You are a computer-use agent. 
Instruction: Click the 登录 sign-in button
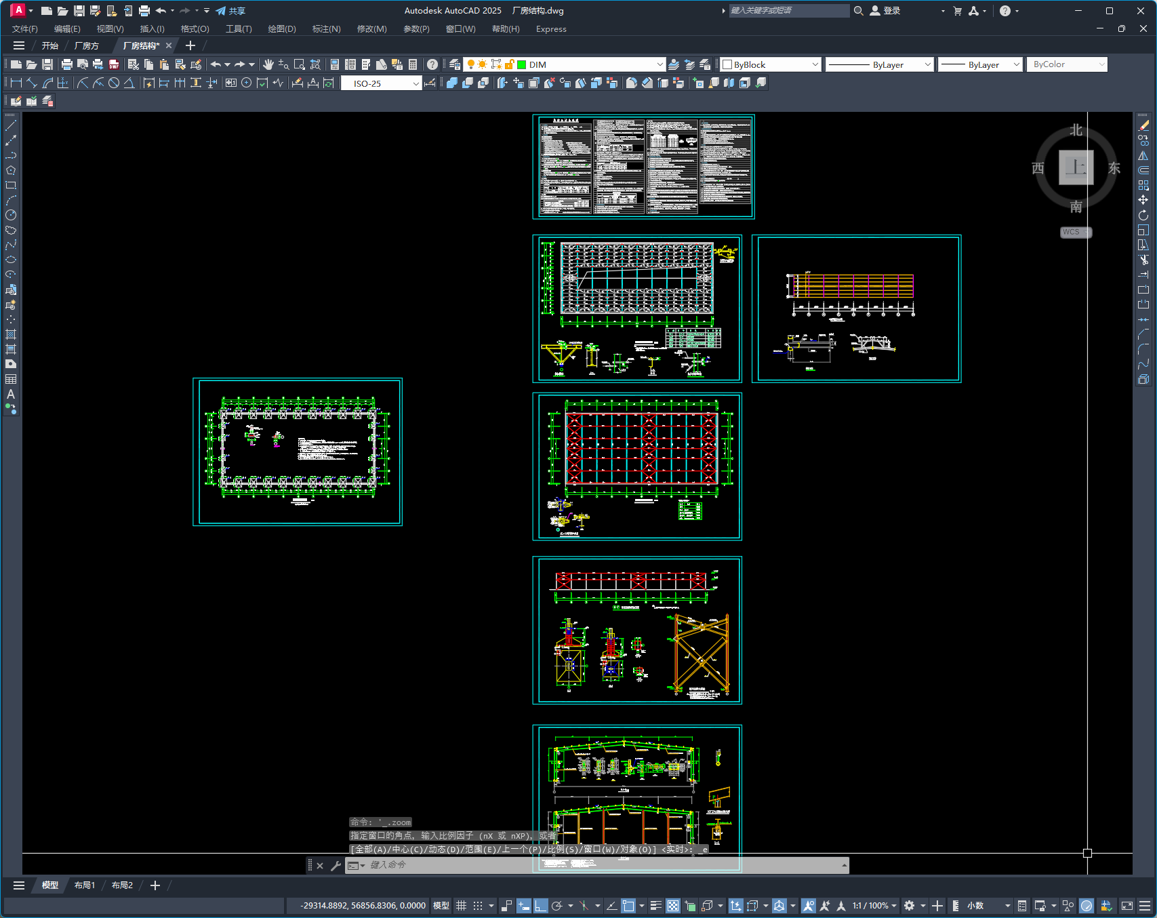pyautogui.click(x=885, y=11)
